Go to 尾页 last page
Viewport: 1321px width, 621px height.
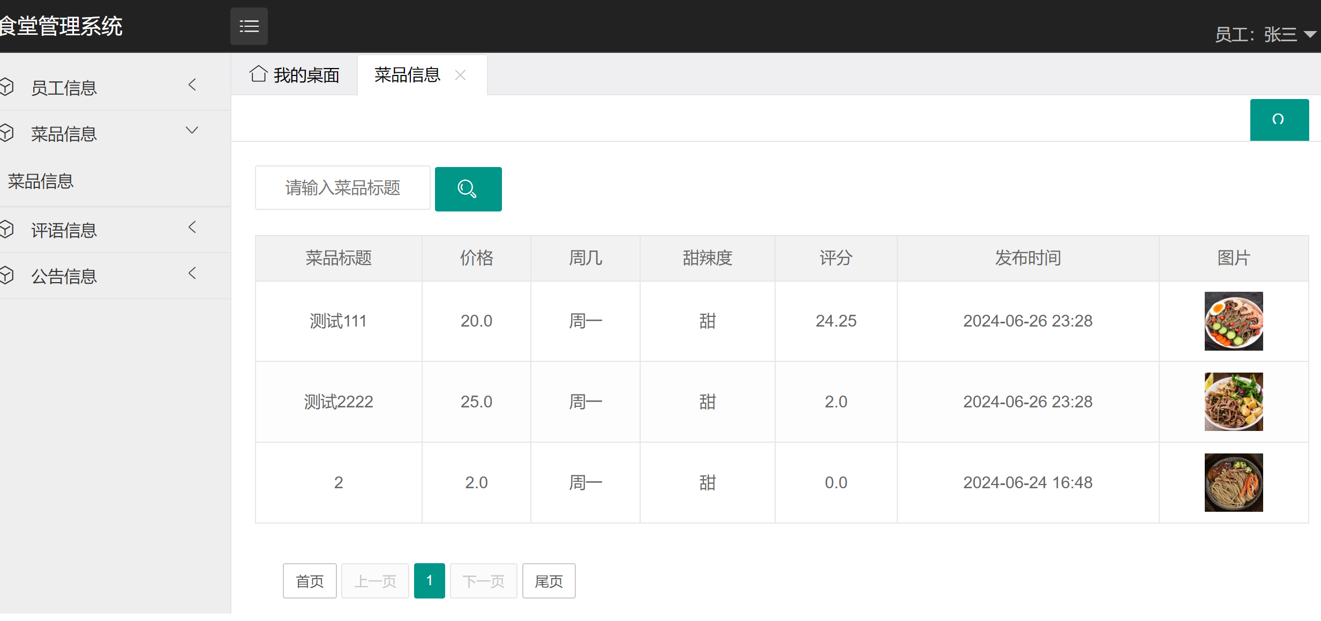point(548,580)
